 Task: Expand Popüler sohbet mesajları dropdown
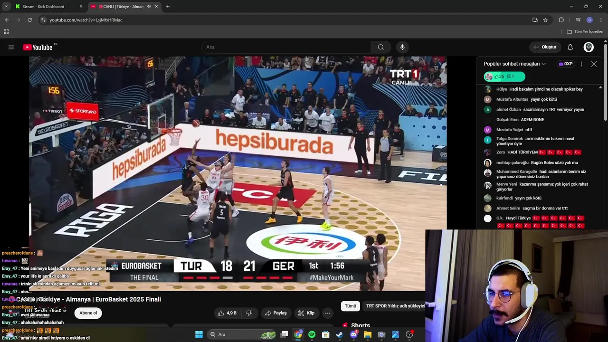(515, 64)
